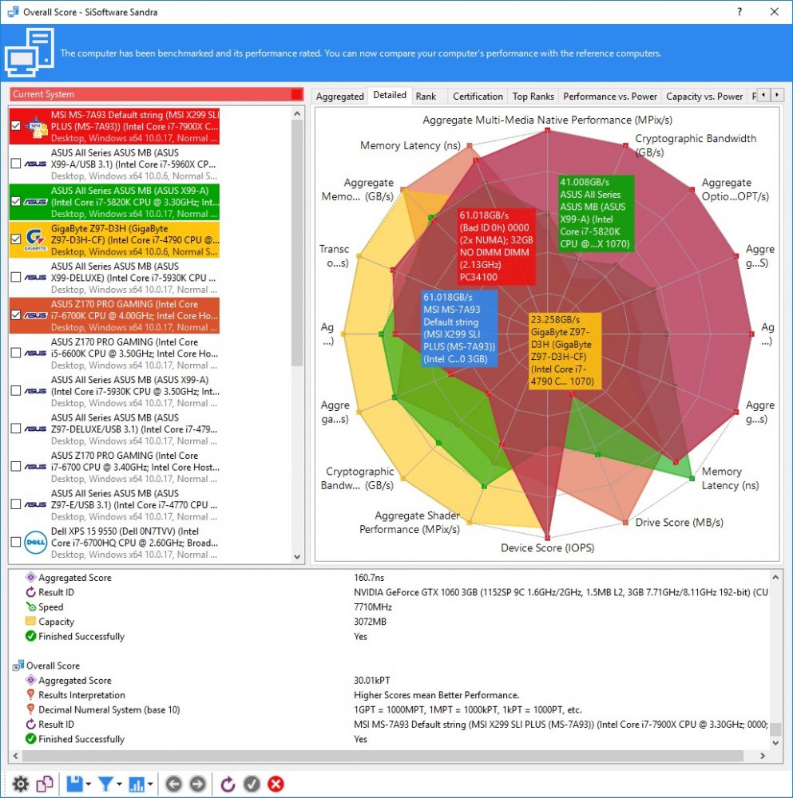Go forward with the right arrow button
Image resolution: width=793 pixels, height=798 pixels.
(197, 784)
